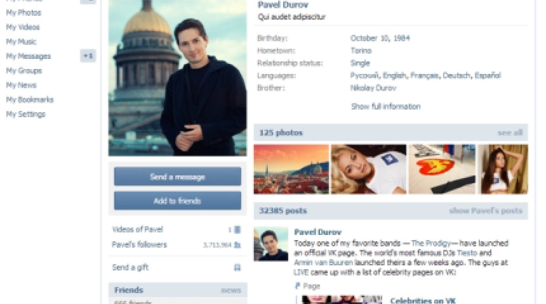Open Pavel Durov's post avatar thumbnail

(x=271, y=244)
